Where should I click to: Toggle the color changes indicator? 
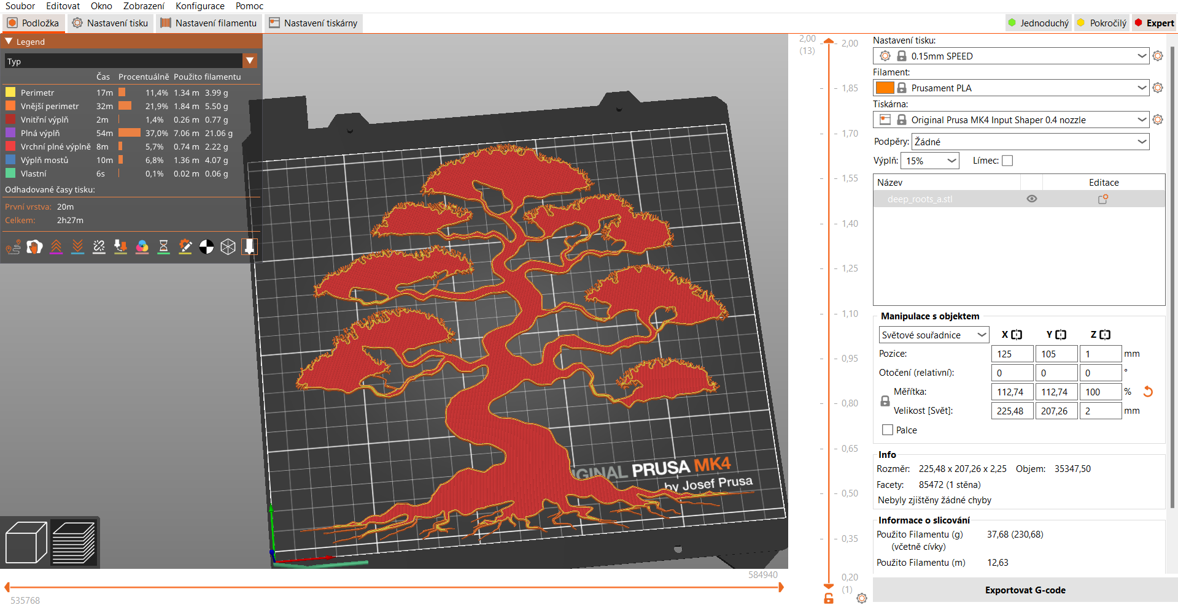tap(142, 246)
